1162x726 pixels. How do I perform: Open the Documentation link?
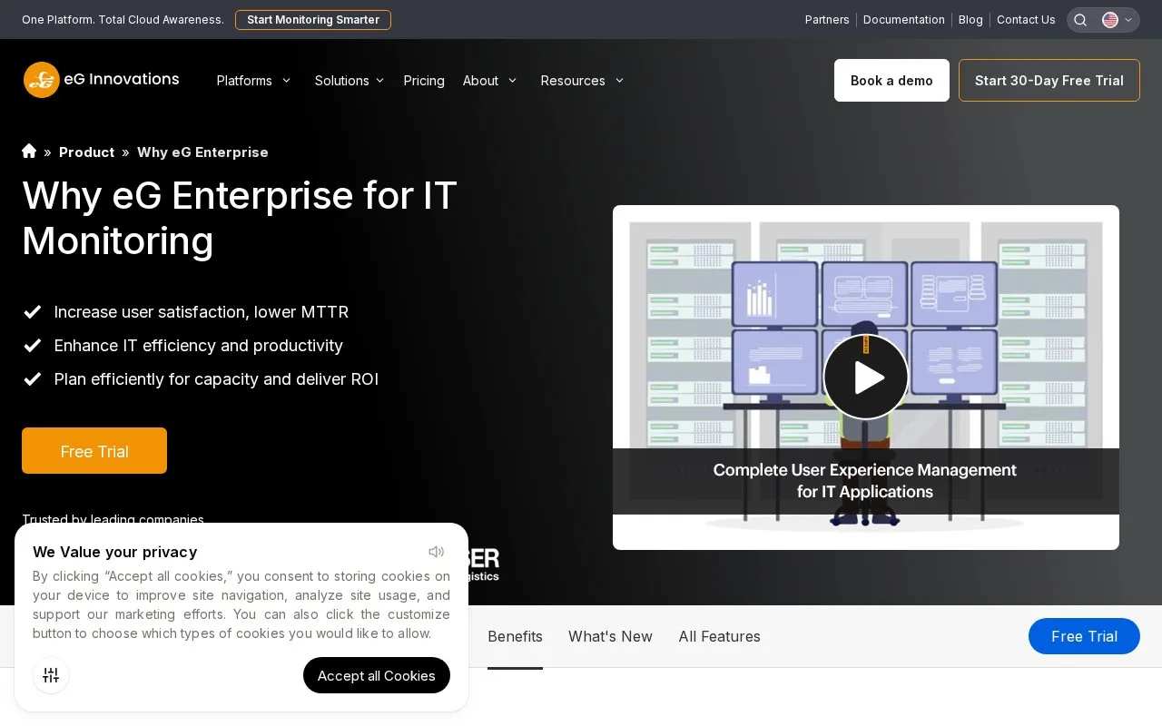904,20
